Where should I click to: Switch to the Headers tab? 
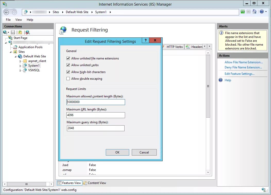(194, 47)
